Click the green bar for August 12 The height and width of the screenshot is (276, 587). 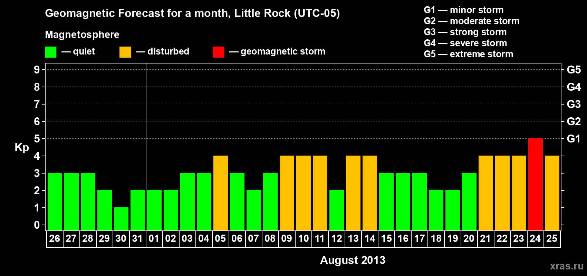point(336,210)
